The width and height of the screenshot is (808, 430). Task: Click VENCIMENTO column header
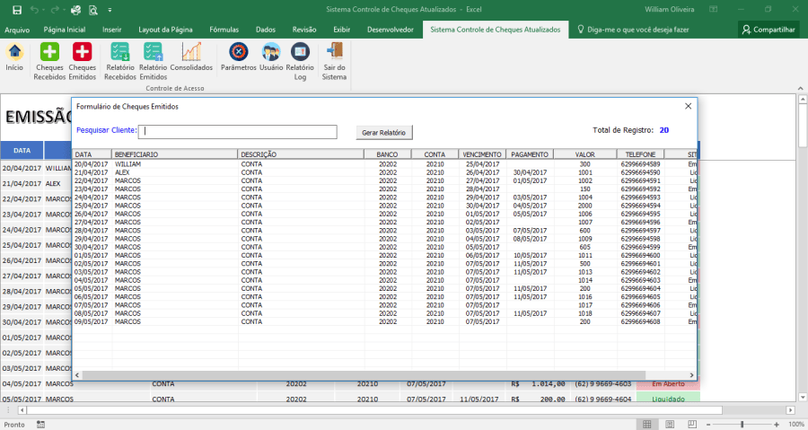(482, 154)
